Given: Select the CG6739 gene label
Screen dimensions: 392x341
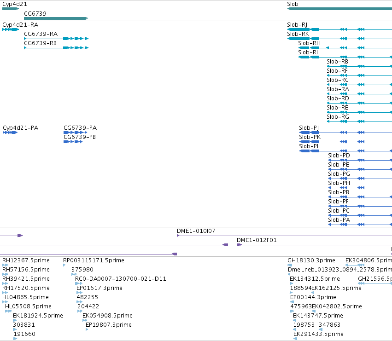Looking at the screenshot, I should tap(35, 13).
